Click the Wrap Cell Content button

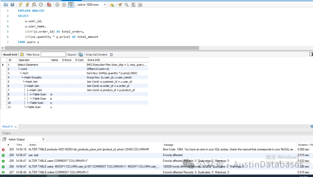click(111, 55)
